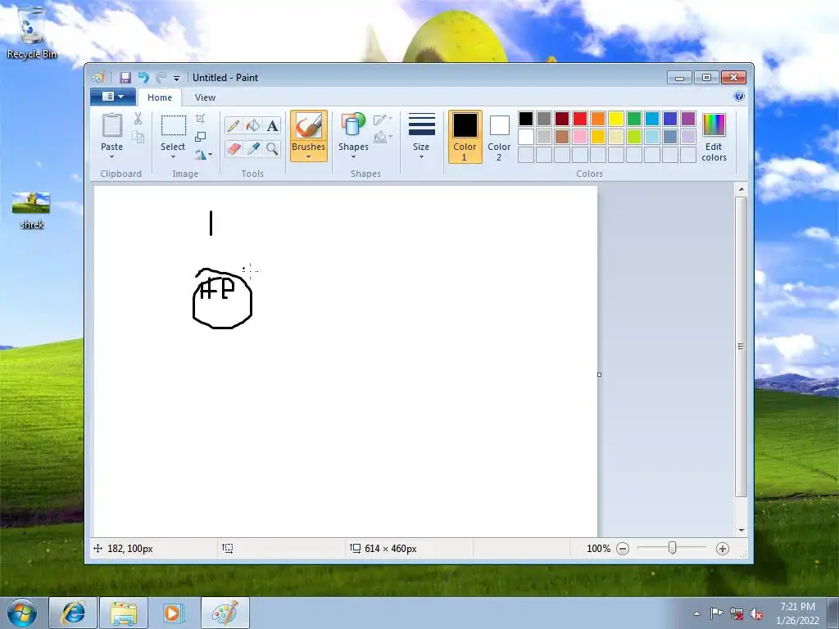Click the muted volume speaker tray icon
Viewport: 839px width, 629px height.
click(756, 614)
